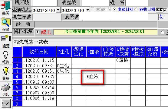Click the 診斷 text field

coord(96,24)
